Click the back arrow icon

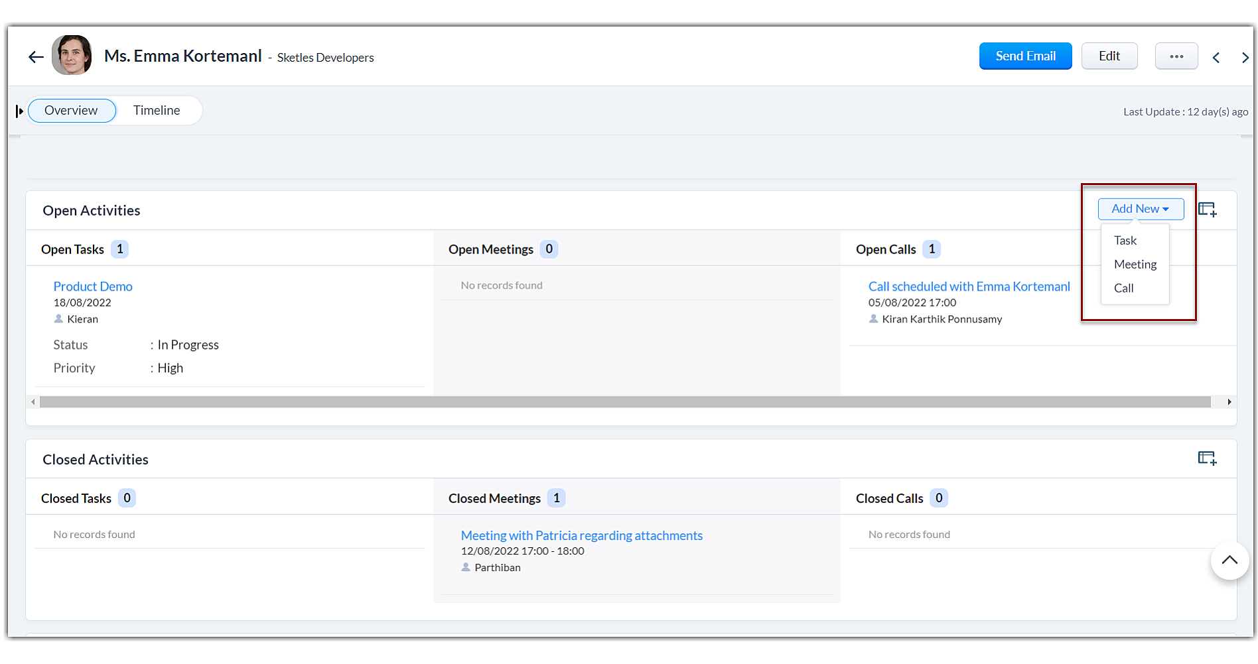(x=36, y=57)
